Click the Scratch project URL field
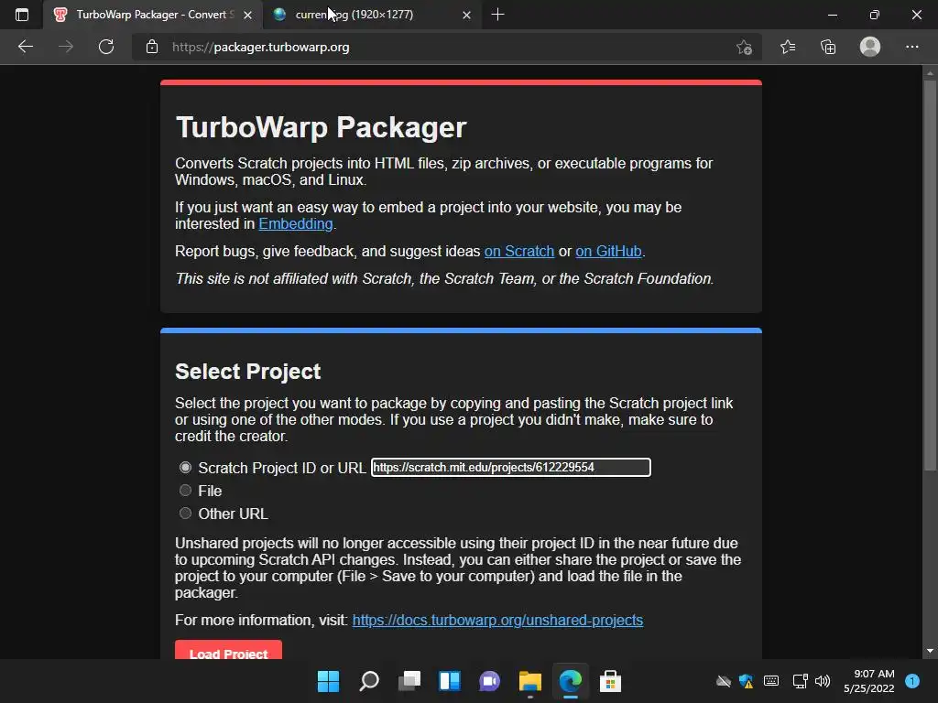Screen dimensions: 938x703 tap(511, 468)
